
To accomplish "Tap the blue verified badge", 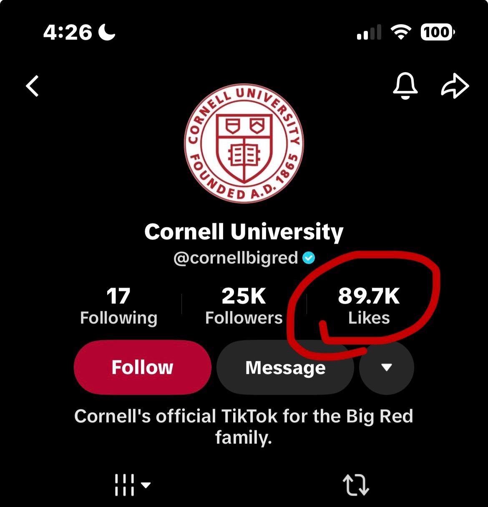I will tap(309, 259).
